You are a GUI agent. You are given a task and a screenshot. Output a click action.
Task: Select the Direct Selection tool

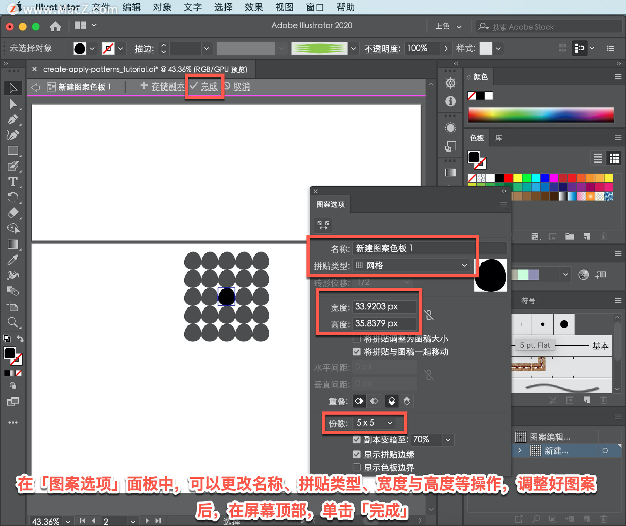coord(12,104)
